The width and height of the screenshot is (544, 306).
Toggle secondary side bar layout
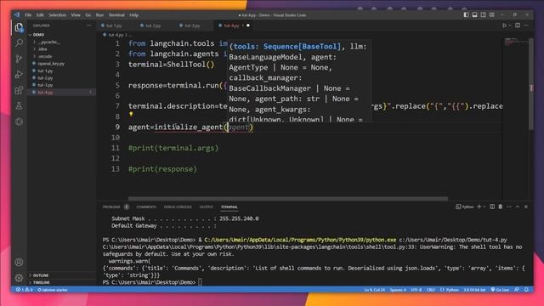coord(484,15)
